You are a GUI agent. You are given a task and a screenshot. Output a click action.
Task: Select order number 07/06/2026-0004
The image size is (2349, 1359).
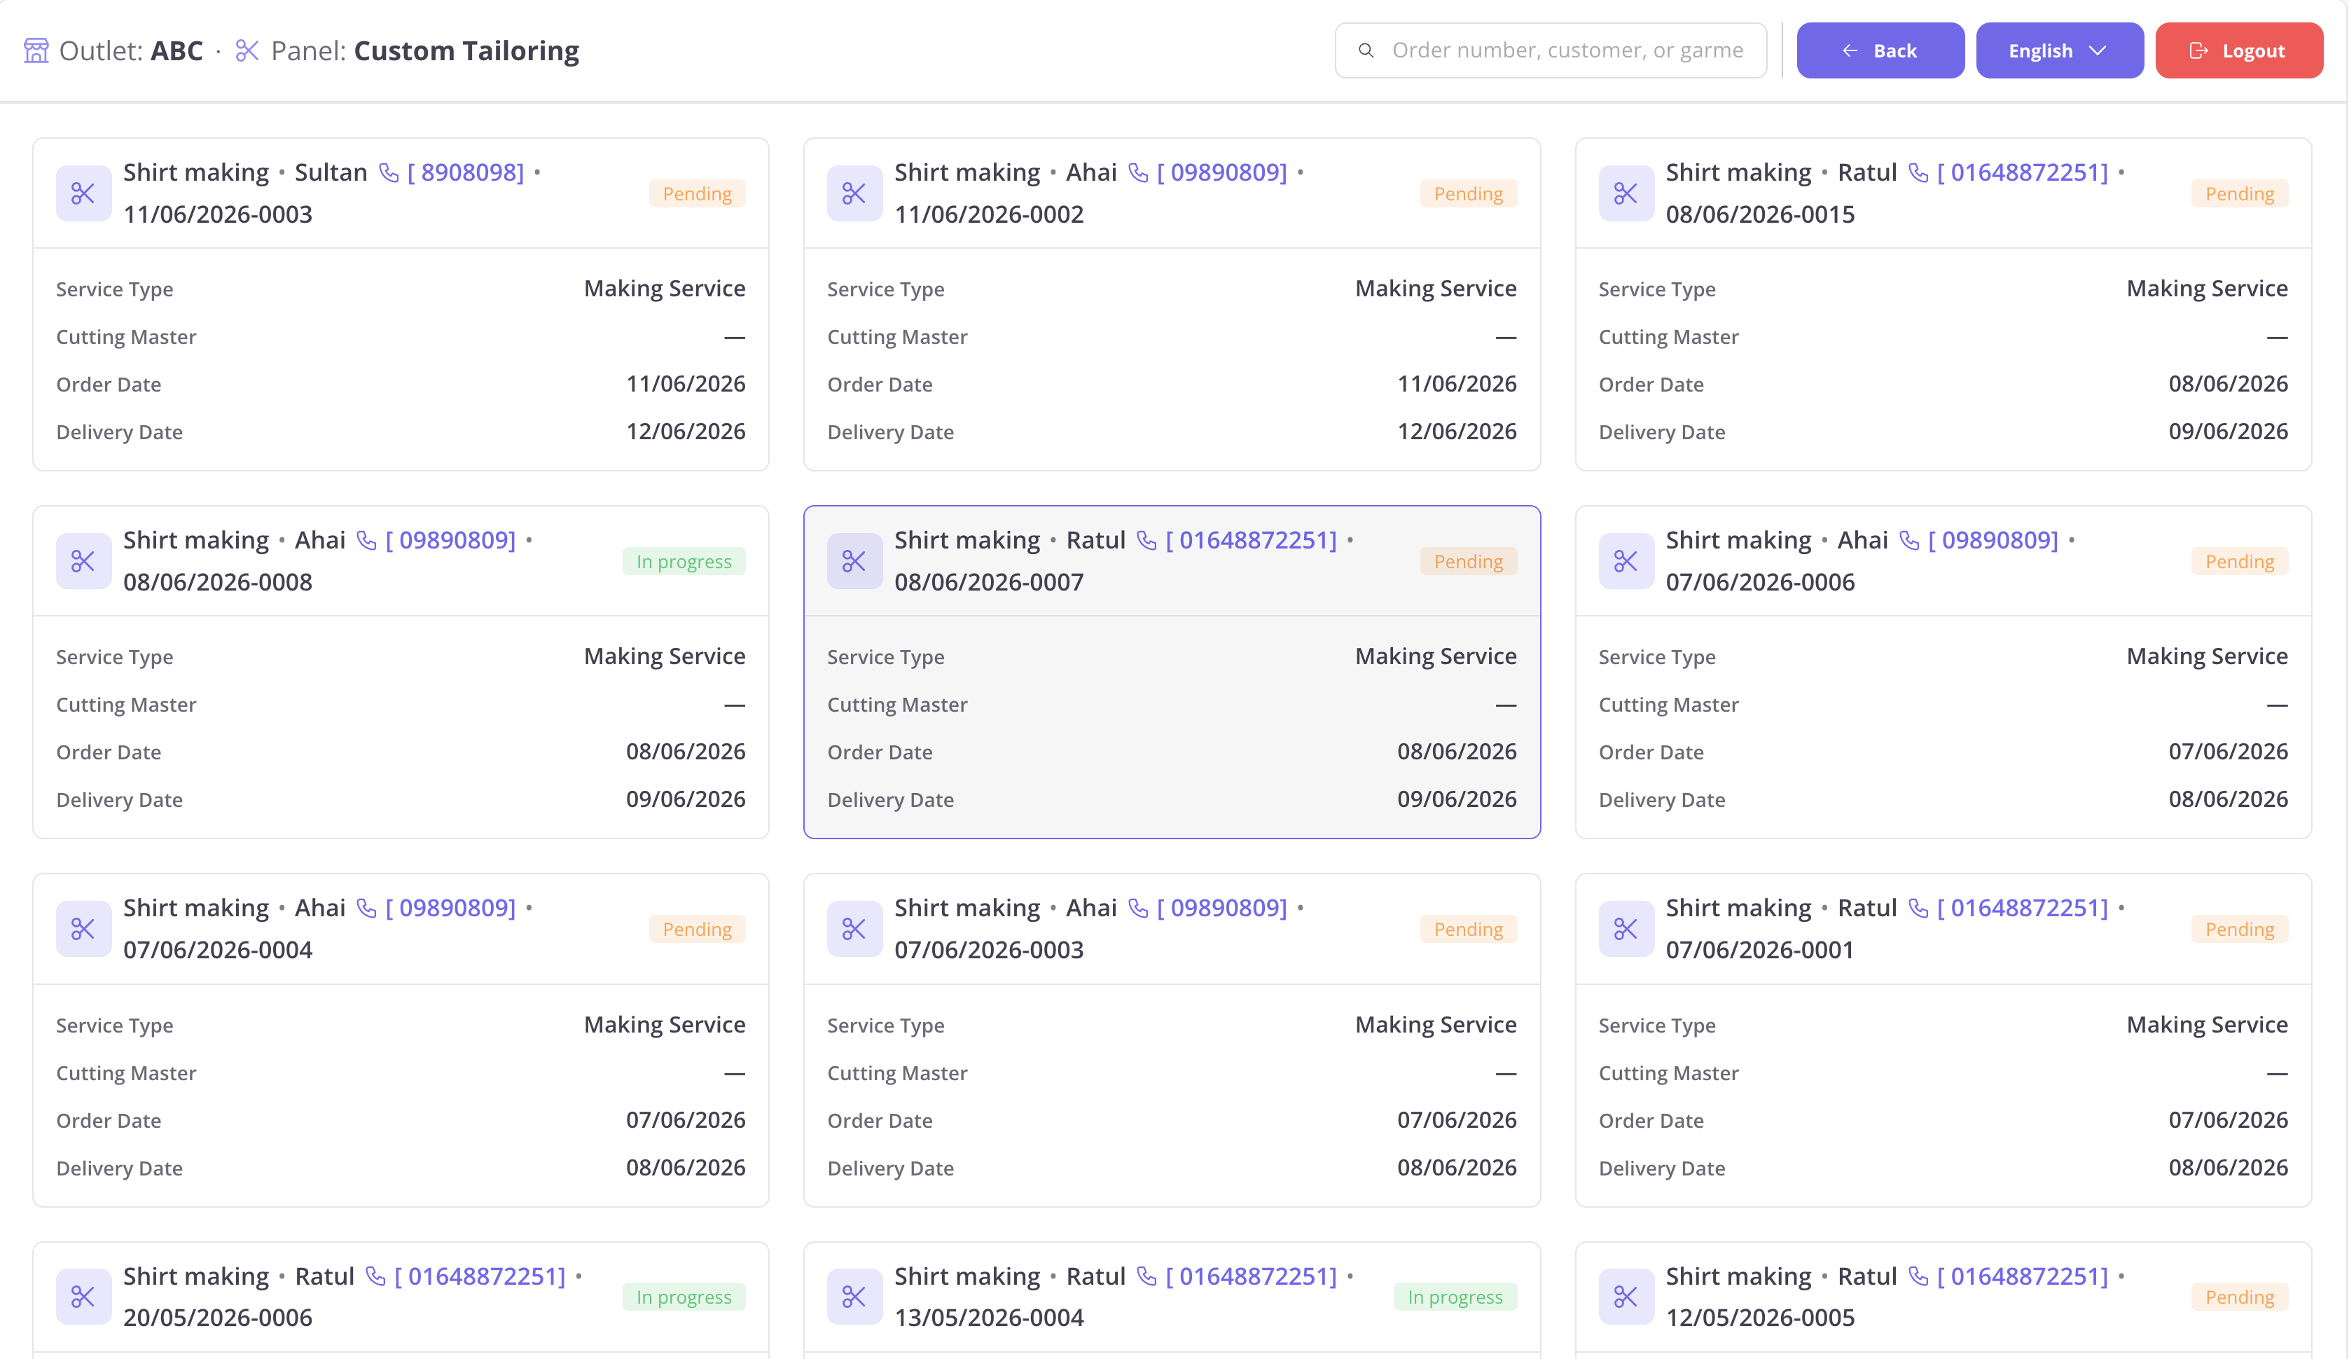[x=218, y=950]
